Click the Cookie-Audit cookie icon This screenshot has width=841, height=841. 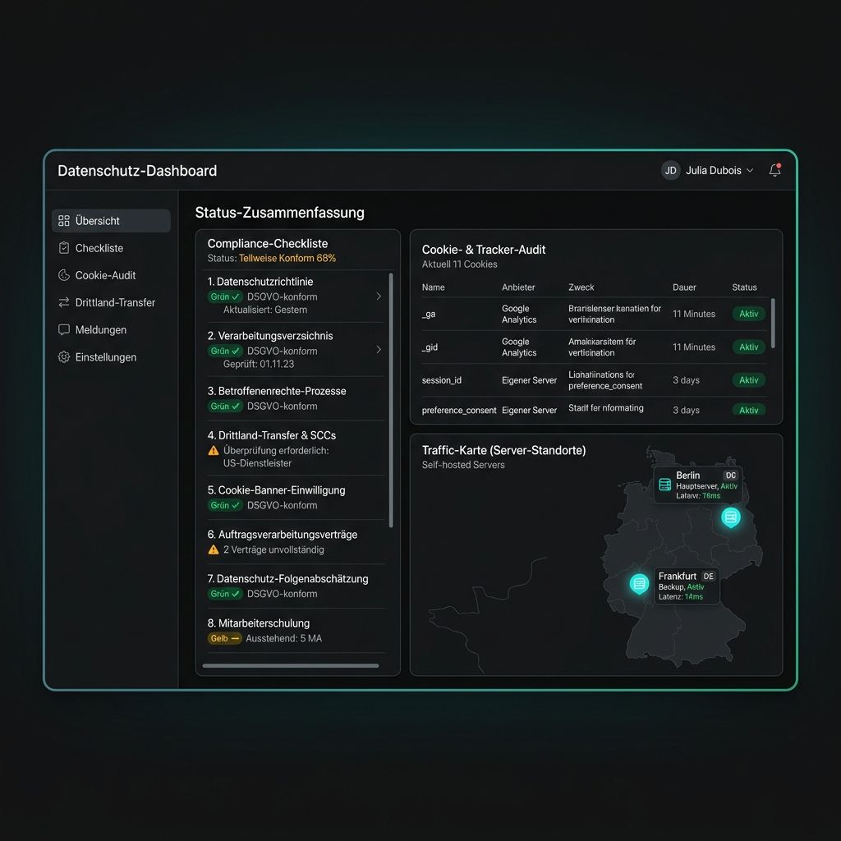tap(64, 275)
